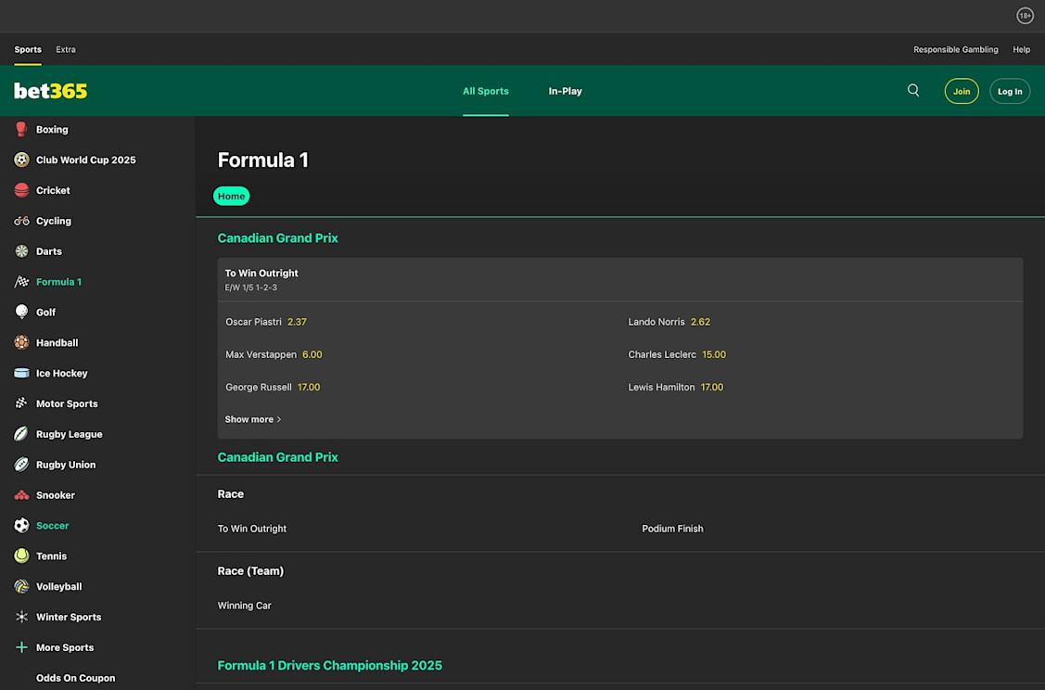The image size is (1045, 690).
Task: Open the Responsible Gambling link
Action: 956,49
